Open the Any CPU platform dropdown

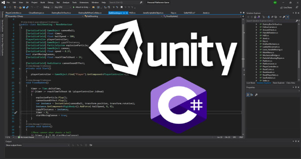pos(62,7)
